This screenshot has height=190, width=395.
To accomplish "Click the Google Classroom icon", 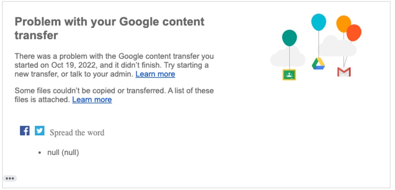I will pos(289,75).
